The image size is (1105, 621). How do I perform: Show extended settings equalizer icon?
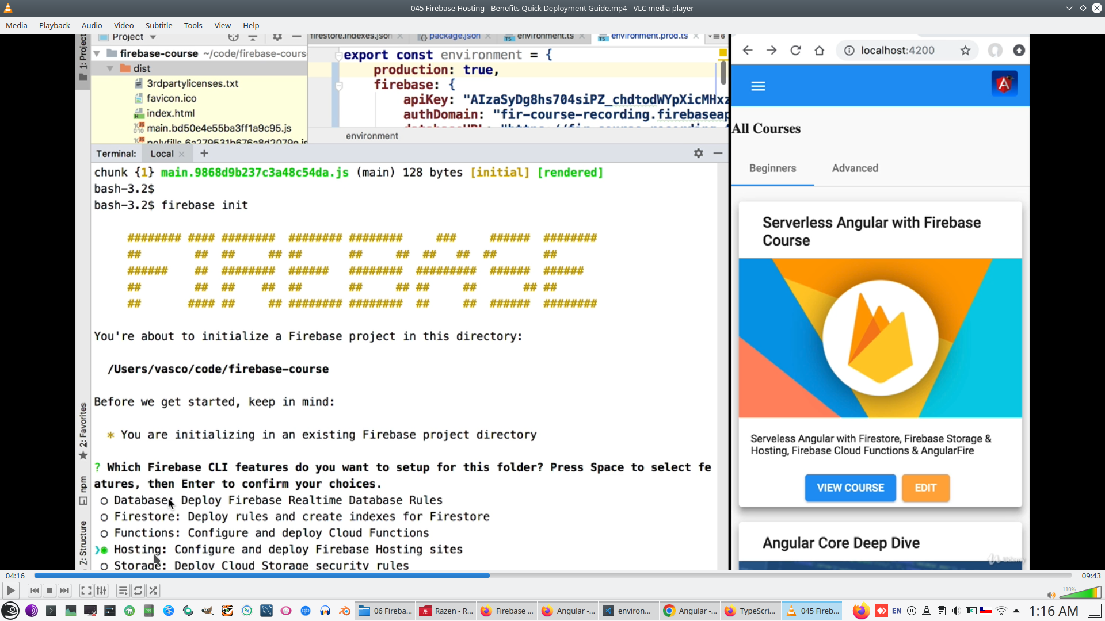click(101, 591)
